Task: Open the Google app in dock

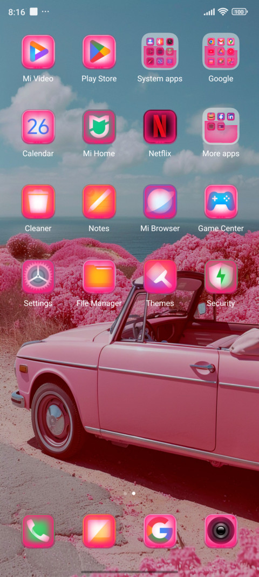Action: coord(160,531)
